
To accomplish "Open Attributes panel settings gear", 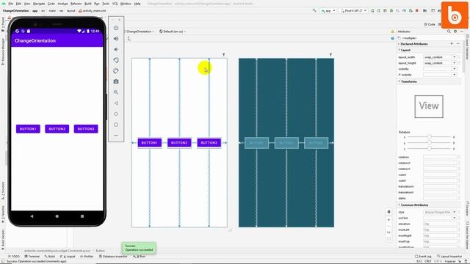I will (x=455, y=31).
